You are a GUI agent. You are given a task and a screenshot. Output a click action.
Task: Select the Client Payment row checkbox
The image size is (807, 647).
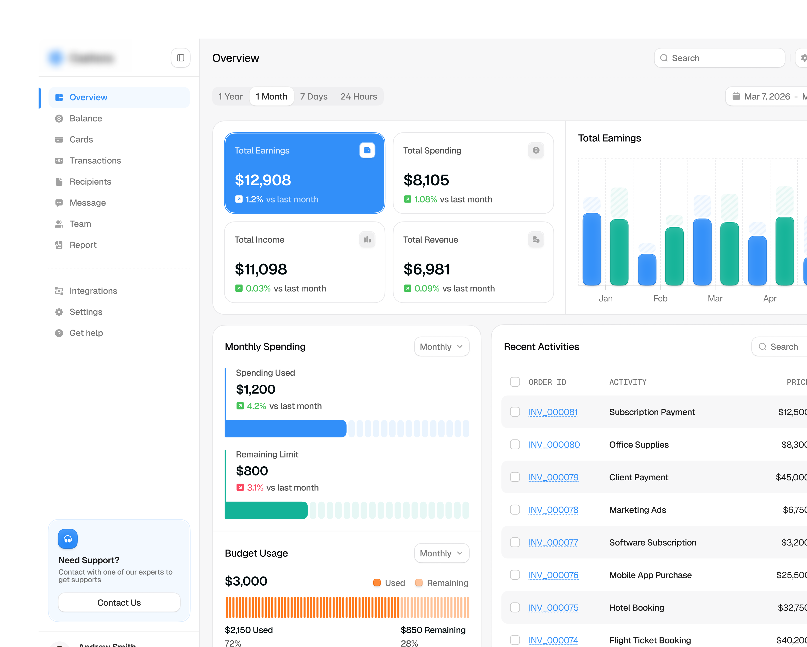pos(515,477)
